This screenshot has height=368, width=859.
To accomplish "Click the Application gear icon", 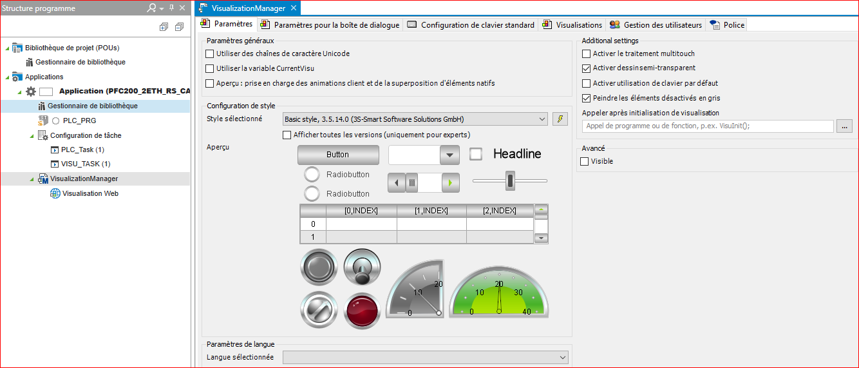I will [x=31, y=92].
